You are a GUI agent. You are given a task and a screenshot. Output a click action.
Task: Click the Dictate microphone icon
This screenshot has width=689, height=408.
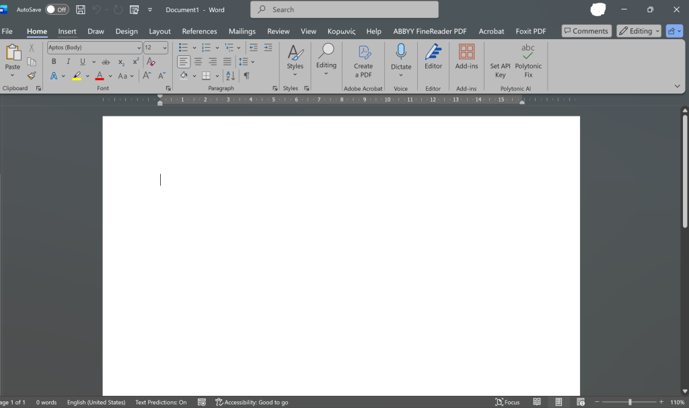401,53
